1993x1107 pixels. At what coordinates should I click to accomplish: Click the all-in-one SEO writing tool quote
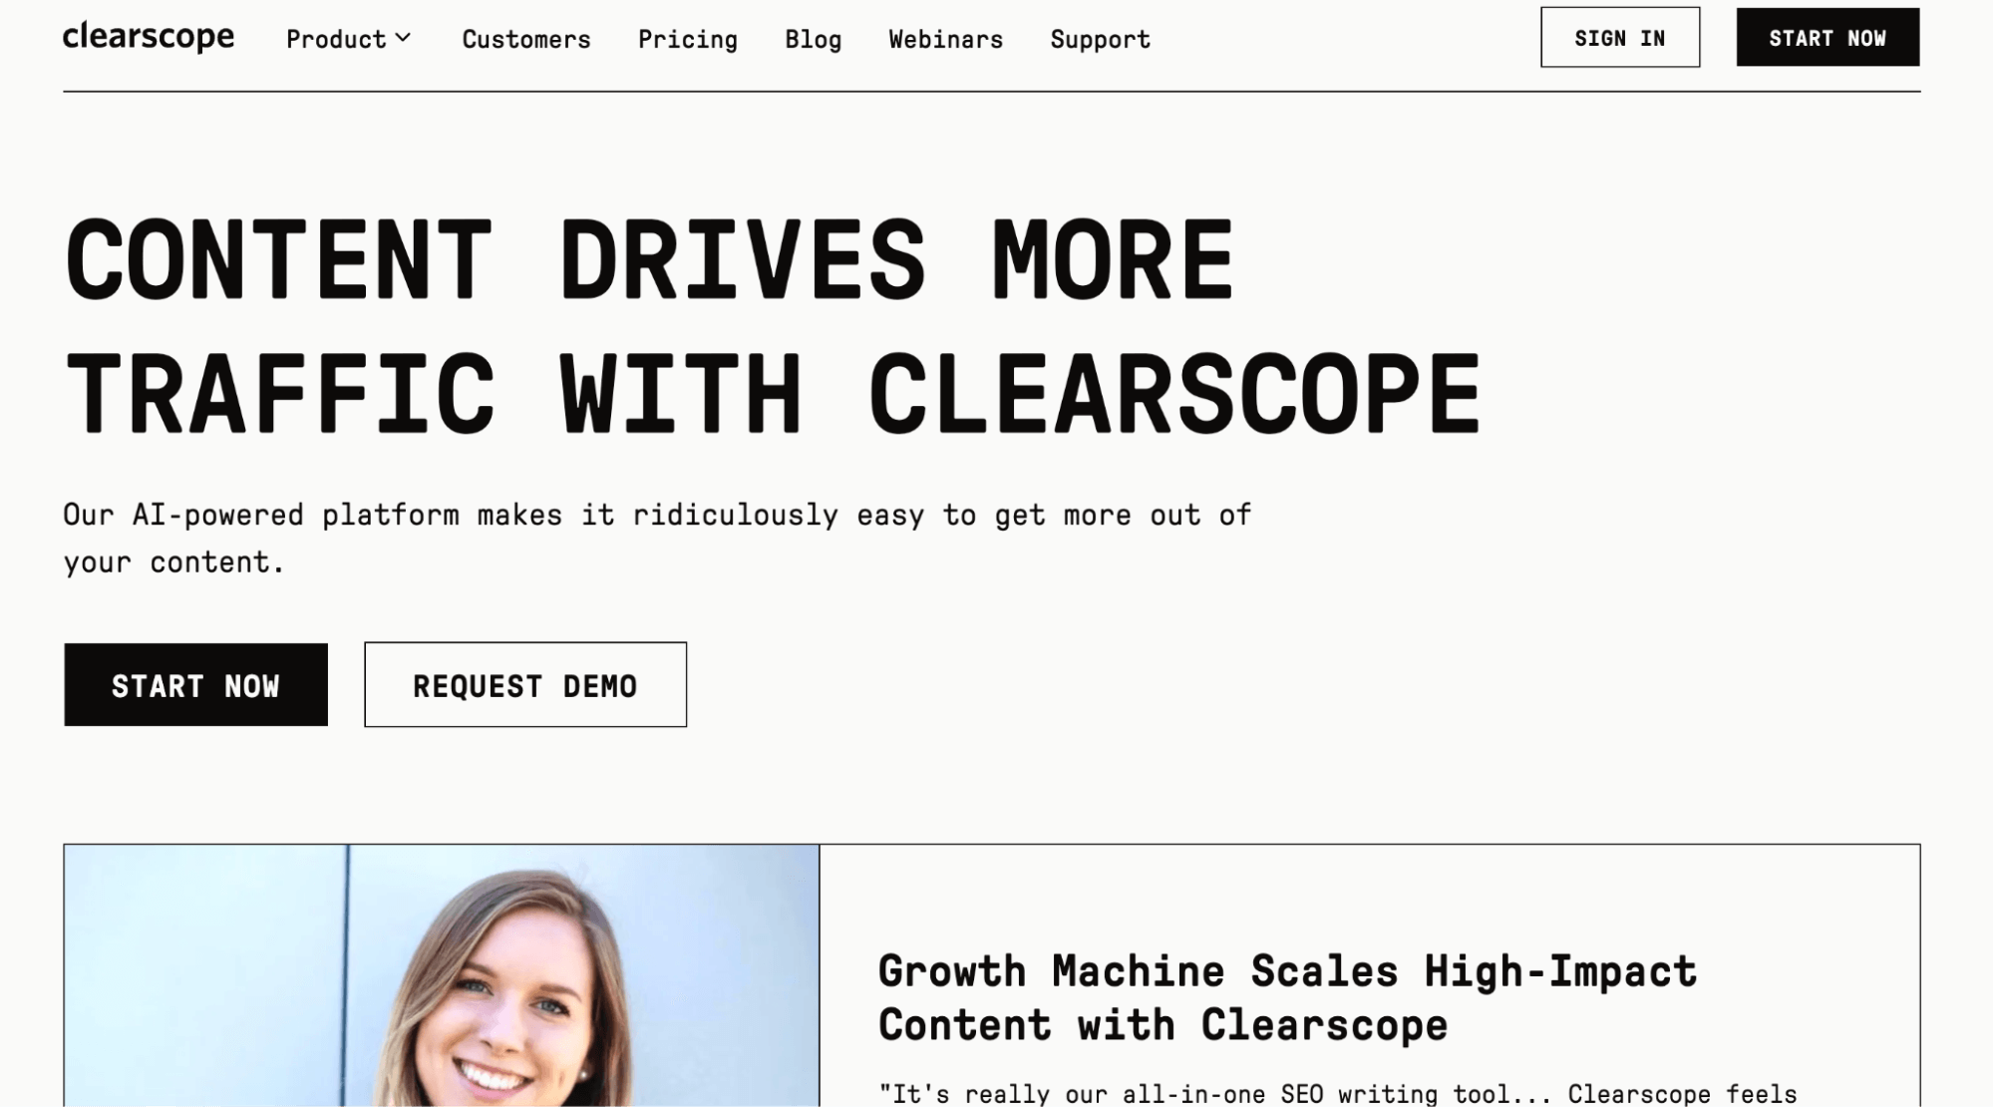click(x=1338, y=1094)
